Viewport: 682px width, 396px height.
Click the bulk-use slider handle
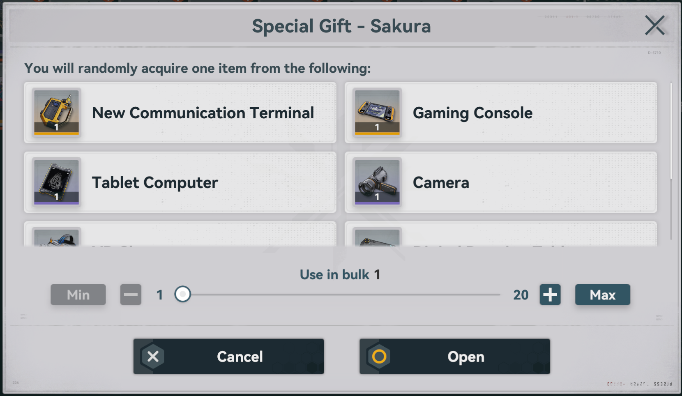(182, 294)
